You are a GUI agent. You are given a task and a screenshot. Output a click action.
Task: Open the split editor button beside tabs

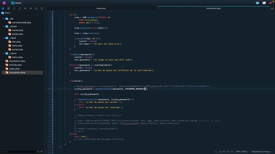click(x=272, y=9)
